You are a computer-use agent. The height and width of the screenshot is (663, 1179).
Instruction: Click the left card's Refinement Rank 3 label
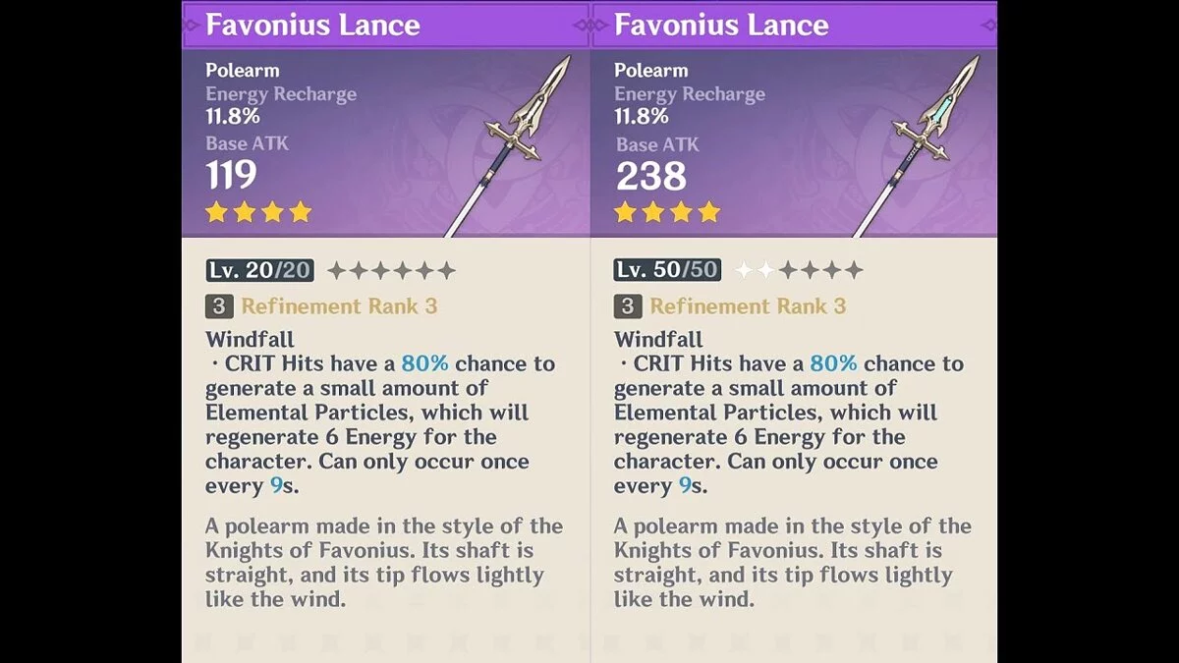(339, 306)
